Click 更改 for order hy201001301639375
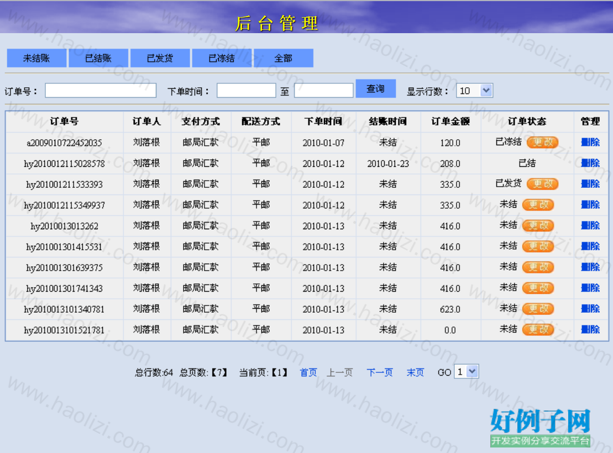This screenshot has width=613, height=453. click(538, 267)
